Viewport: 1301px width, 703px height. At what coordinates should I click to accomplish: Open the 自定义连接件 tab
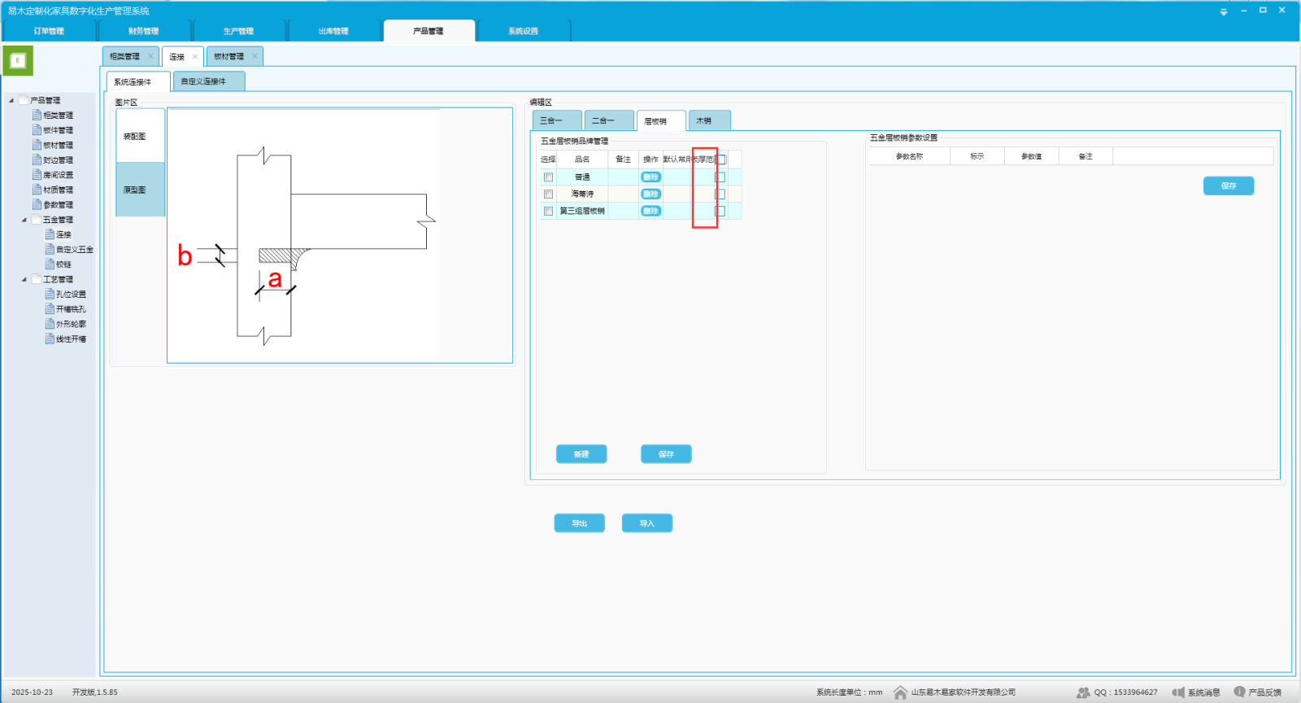point(208,81)
